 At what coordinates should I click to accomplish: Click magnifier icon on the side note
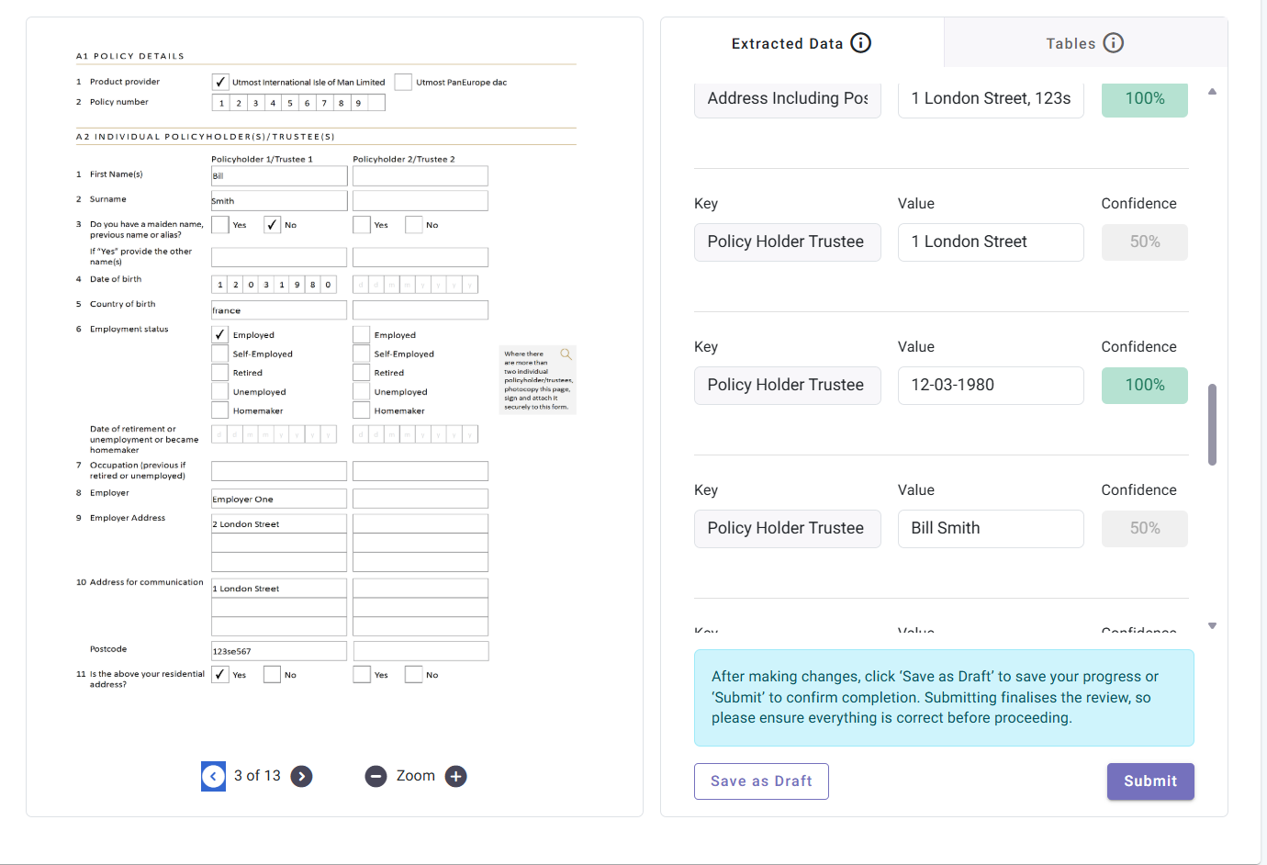click(566, 354)
